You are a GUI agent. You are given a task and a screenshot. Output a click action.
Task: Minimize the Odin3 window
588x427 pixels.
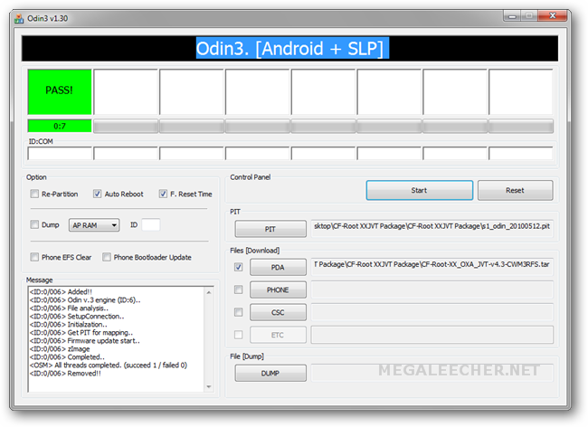click(512, 16)
